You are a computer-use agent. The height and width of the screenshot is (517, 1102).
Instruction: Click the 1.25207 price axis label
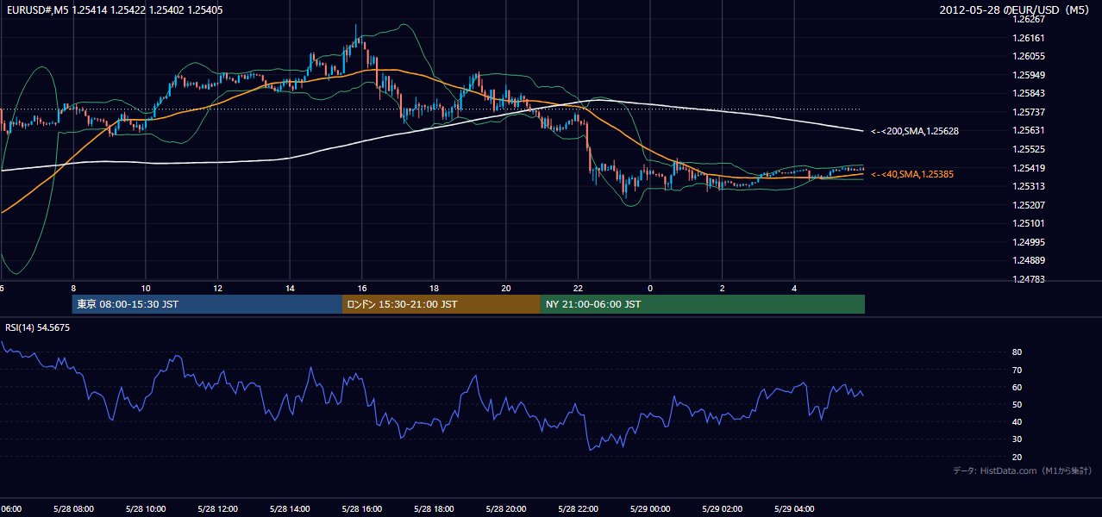[1029, 205]
